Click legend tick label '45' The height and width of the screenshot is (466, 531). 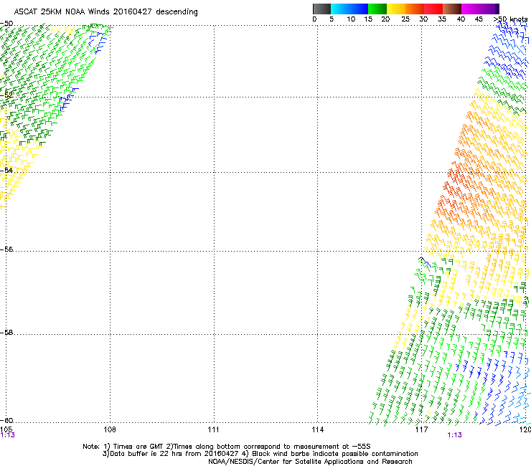479,19
